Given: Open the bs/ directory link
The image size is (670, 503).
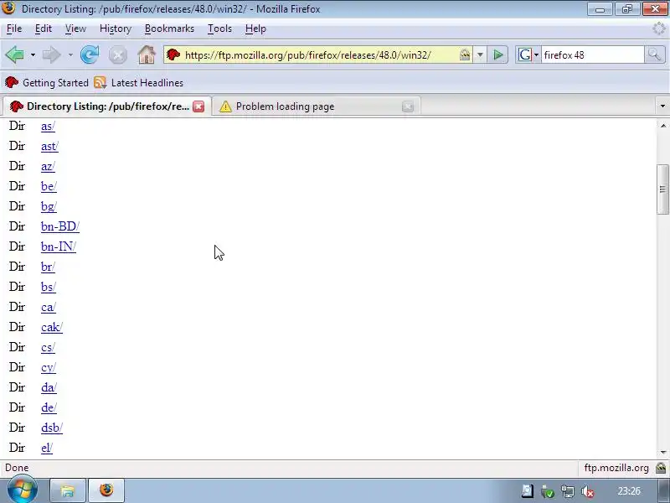Looking at the screenshot, I should tap(49, 287).
